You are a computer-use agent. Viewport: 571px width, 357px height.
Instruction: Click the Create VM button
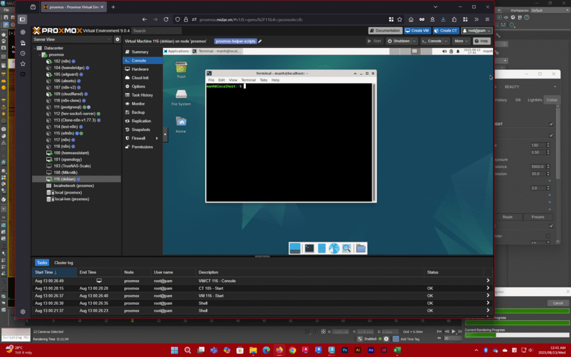417,31
